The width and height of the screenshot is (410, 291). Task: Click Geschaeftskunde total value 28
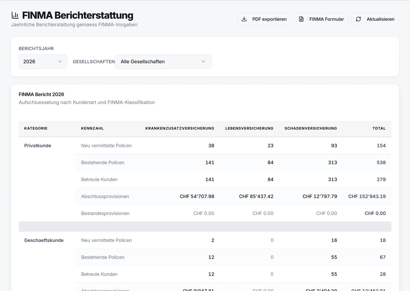383,274
